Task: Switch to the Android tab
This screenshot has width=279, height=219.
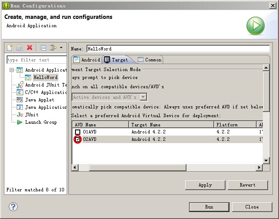Action: 87,60
